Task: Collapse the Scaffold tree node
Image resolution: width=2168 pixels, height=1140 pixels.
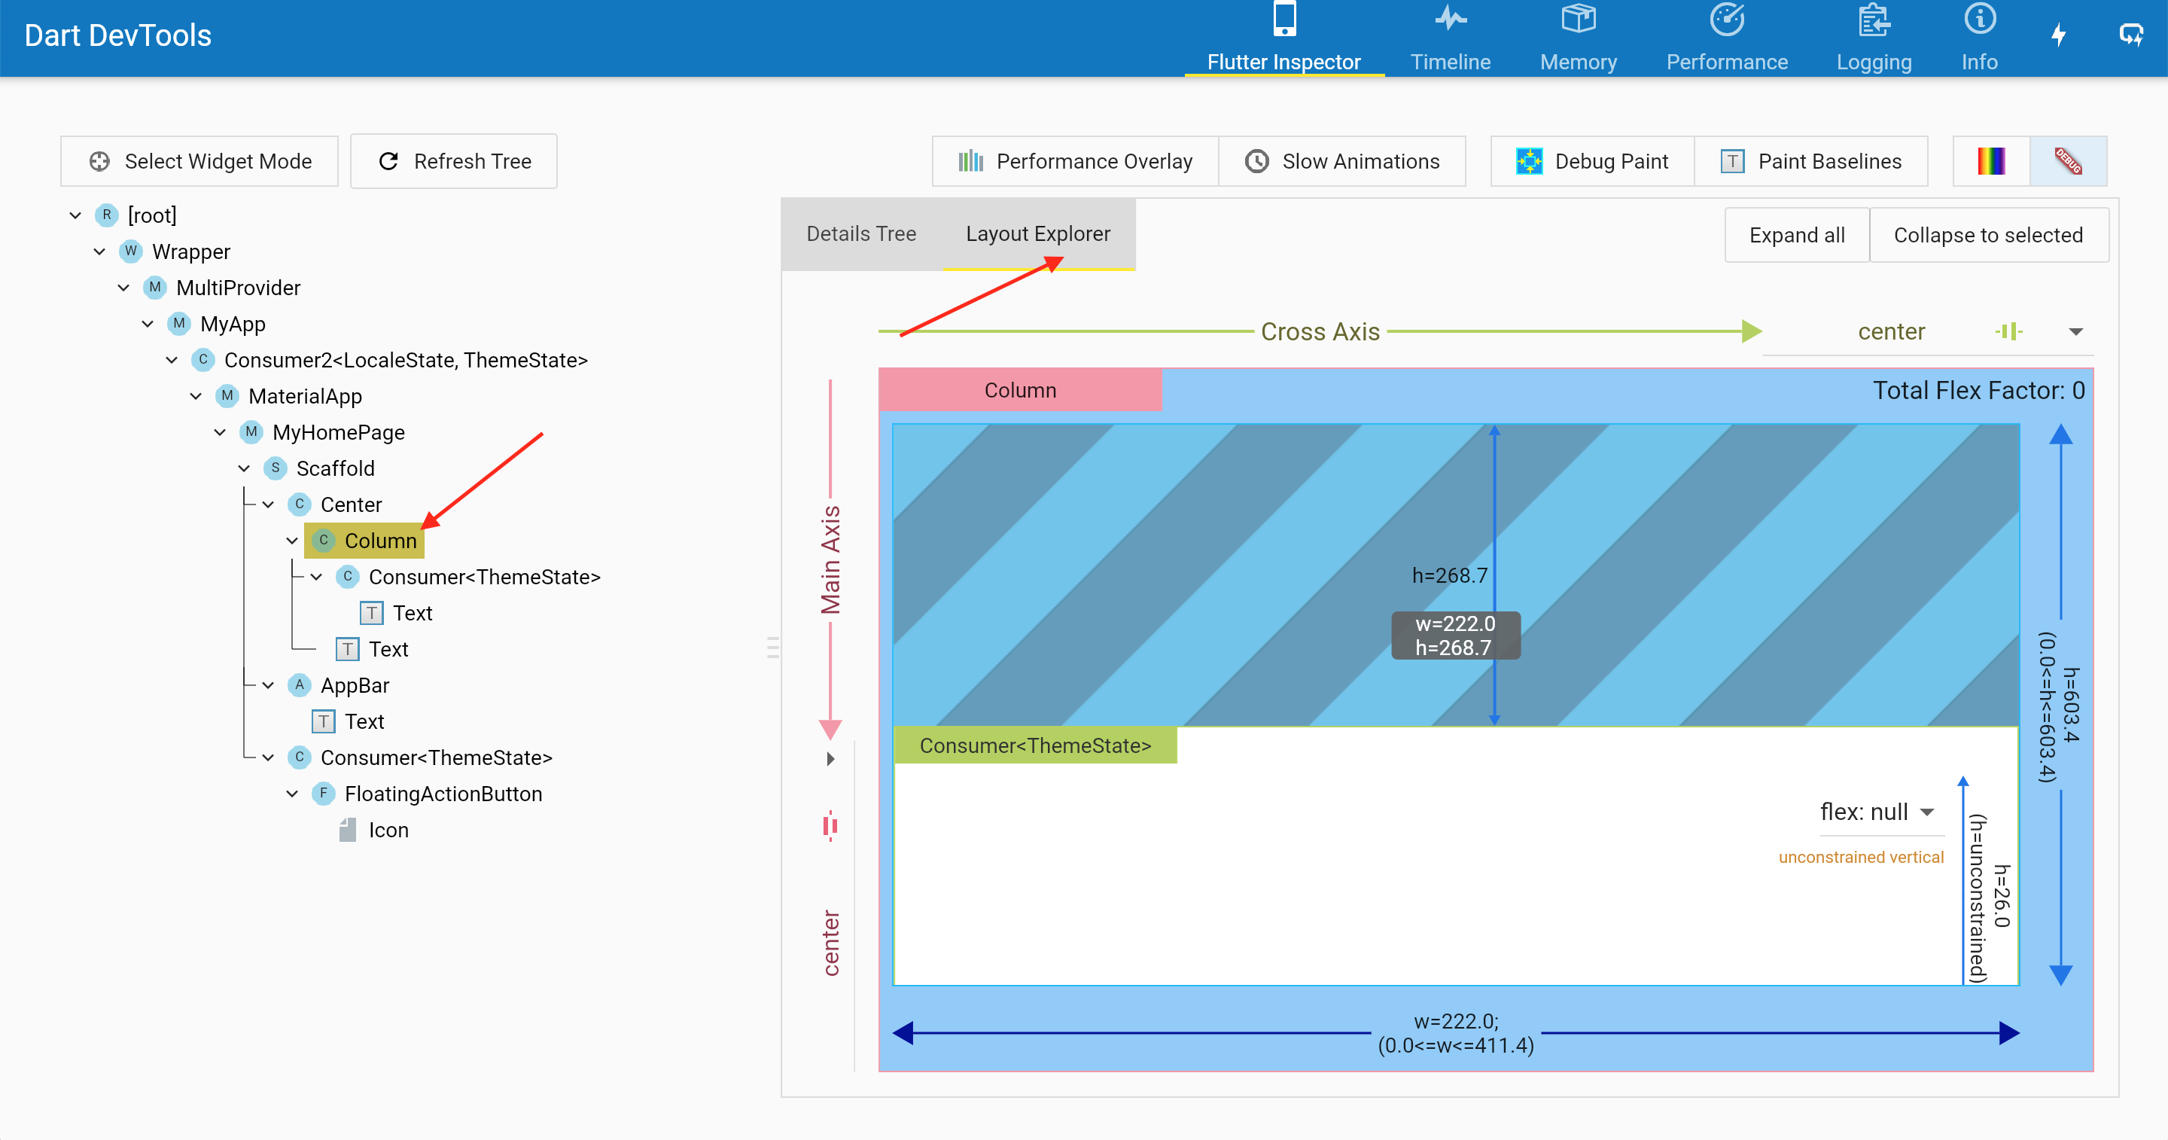Action: (x=244, y=468)
